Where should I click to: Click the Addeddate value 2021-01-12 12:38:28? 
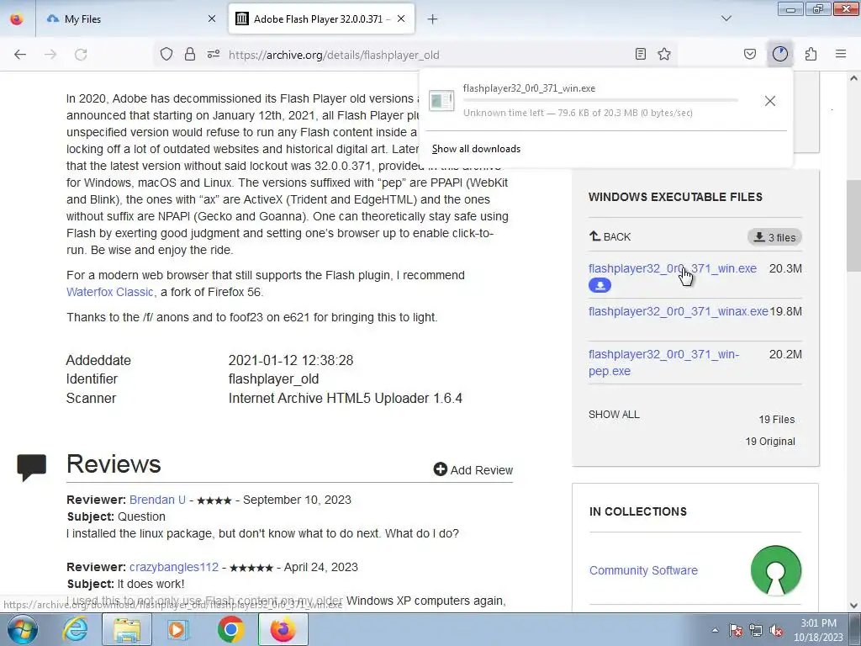(x=291, y=360)
